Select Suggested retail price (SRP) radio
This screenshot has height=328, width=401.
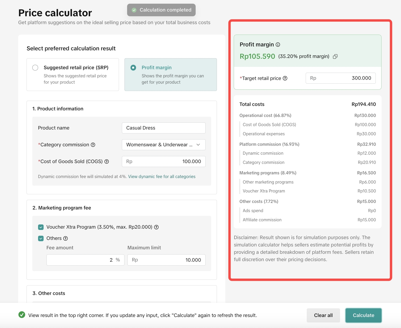pos(35,68)
